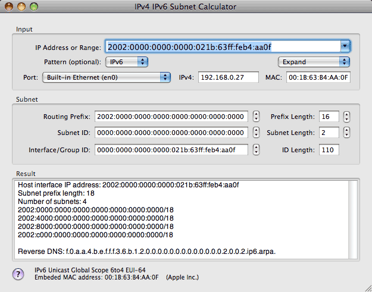Click the Prefix Length field
372x292 pixels.
(329, 117)
